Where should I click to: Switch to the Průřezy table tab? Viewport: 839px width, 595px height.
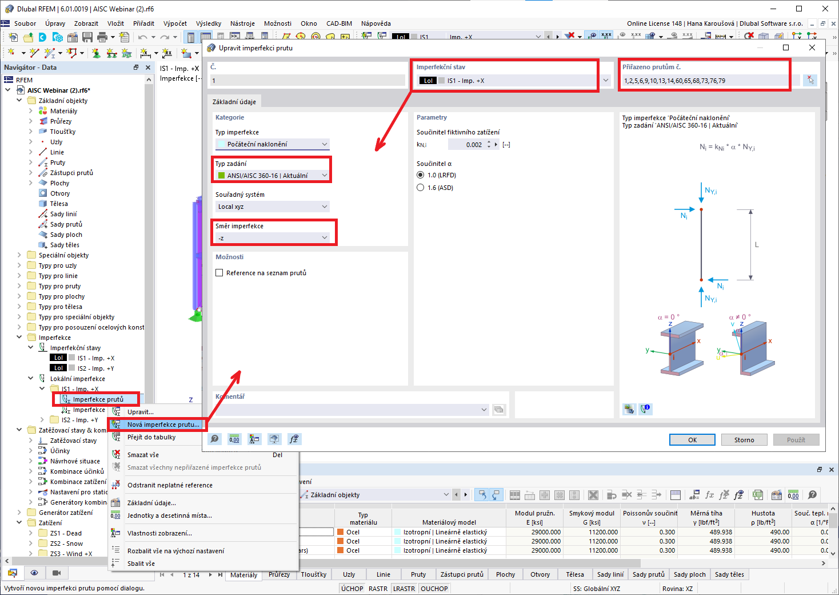279,575
